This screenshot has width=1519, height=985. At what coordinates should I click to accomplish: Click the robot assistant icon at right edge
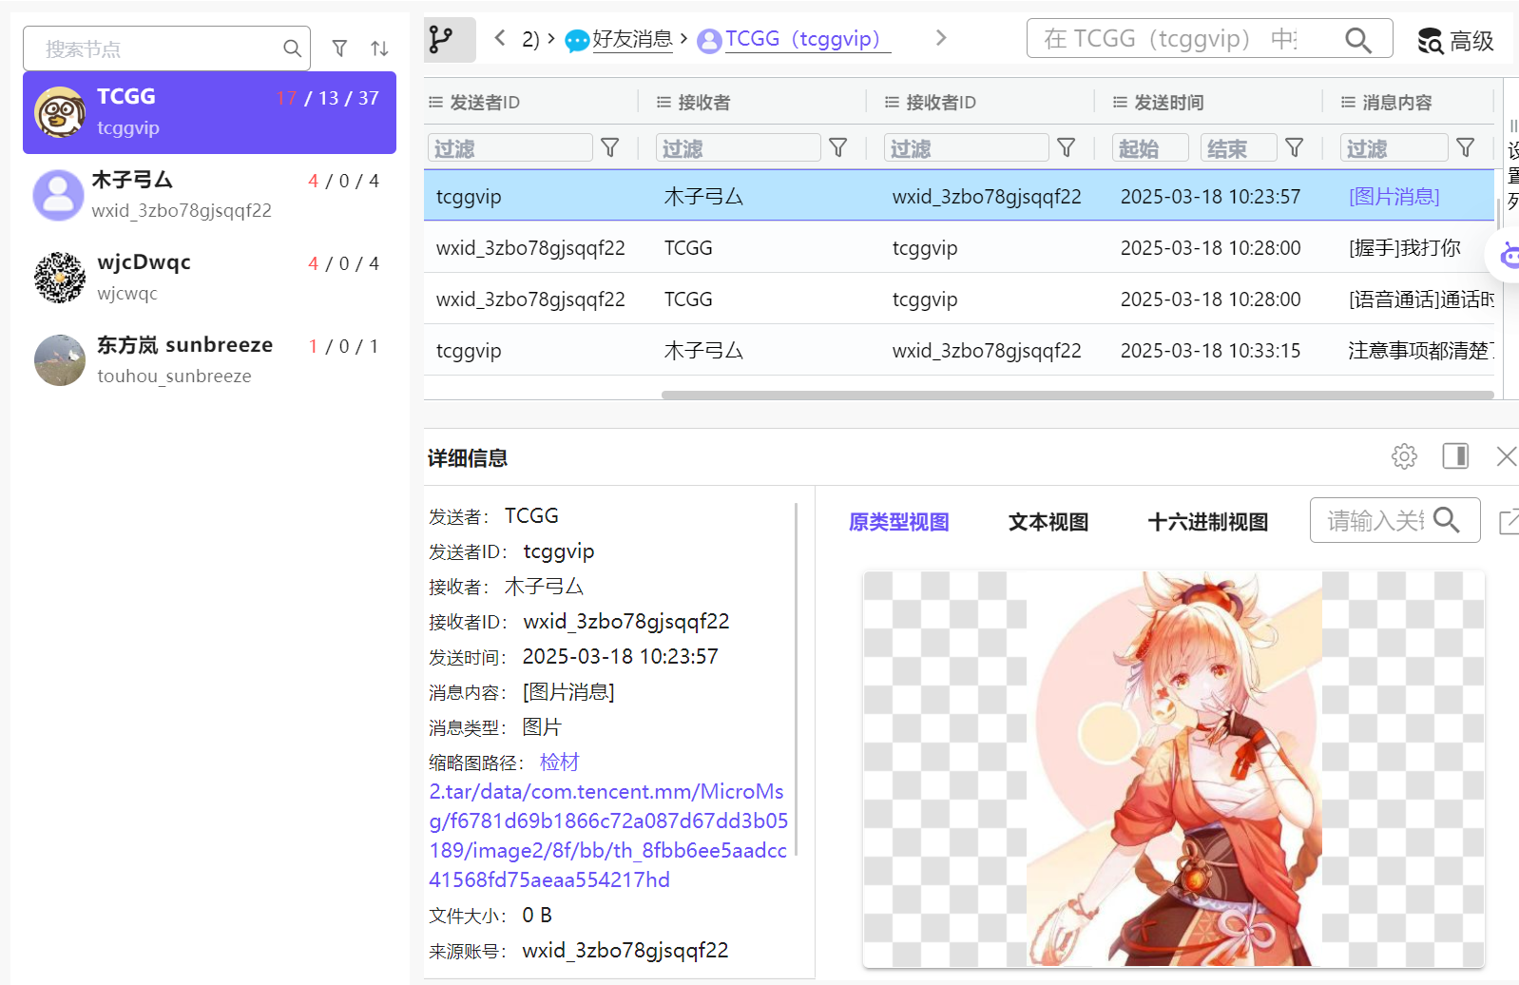point(1509,255)
